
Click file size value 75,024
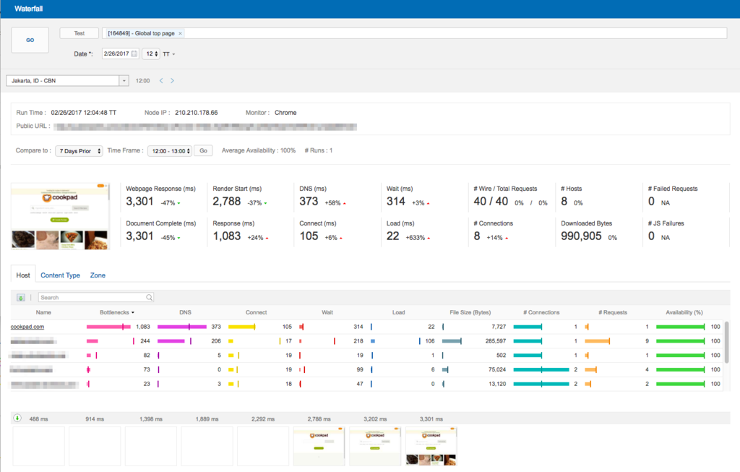pos(497,369)
